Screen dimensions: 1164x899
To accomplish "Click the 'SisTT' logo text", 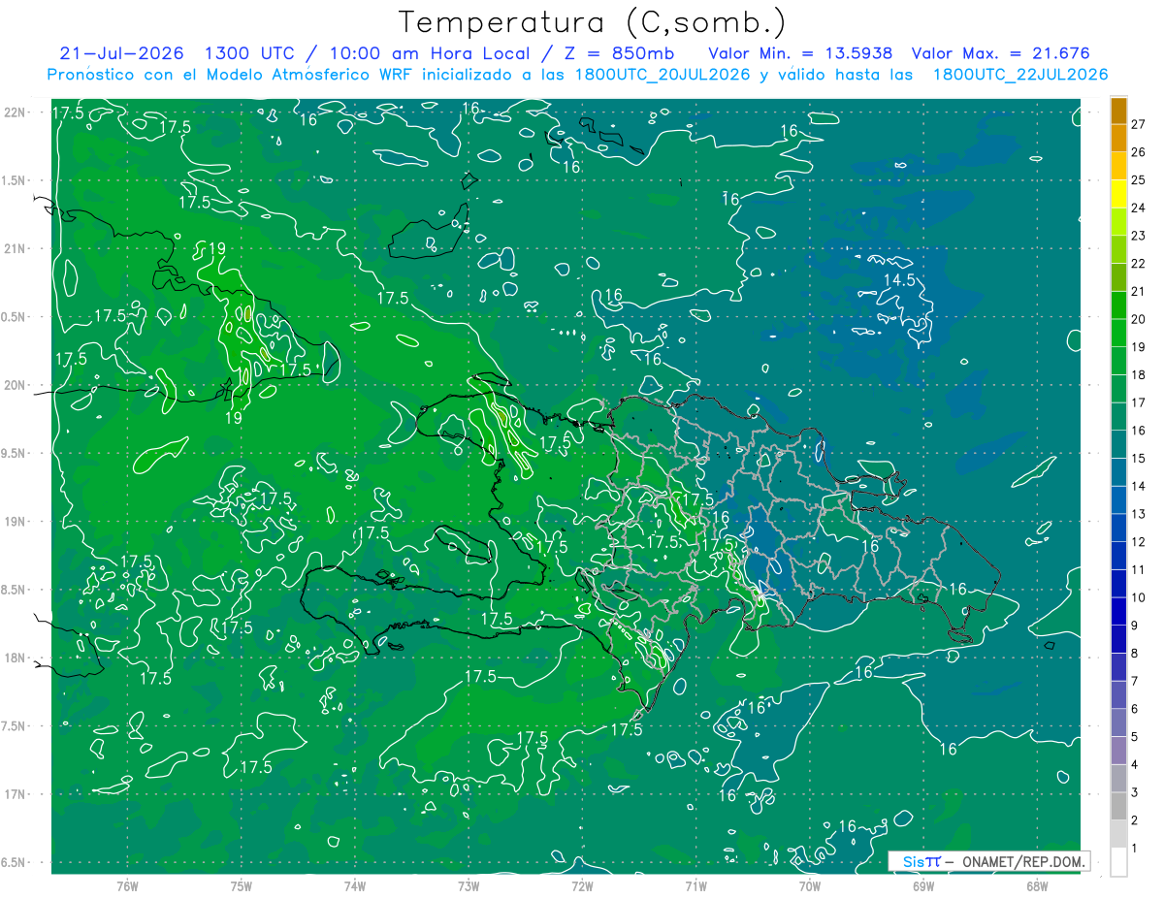I will click(921, 861).
